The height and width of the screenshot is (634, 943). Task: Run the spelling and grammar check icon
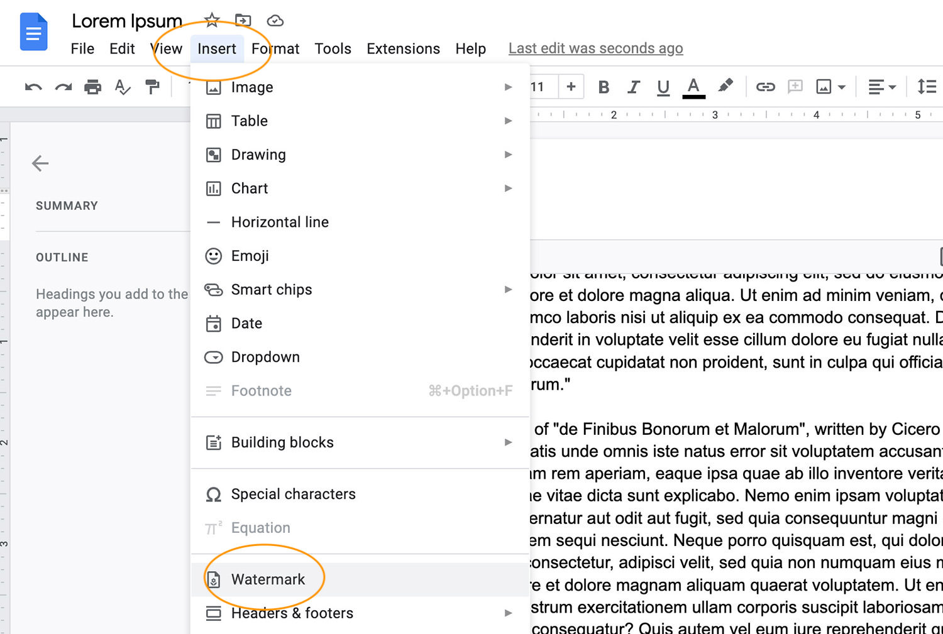(123, 87)
